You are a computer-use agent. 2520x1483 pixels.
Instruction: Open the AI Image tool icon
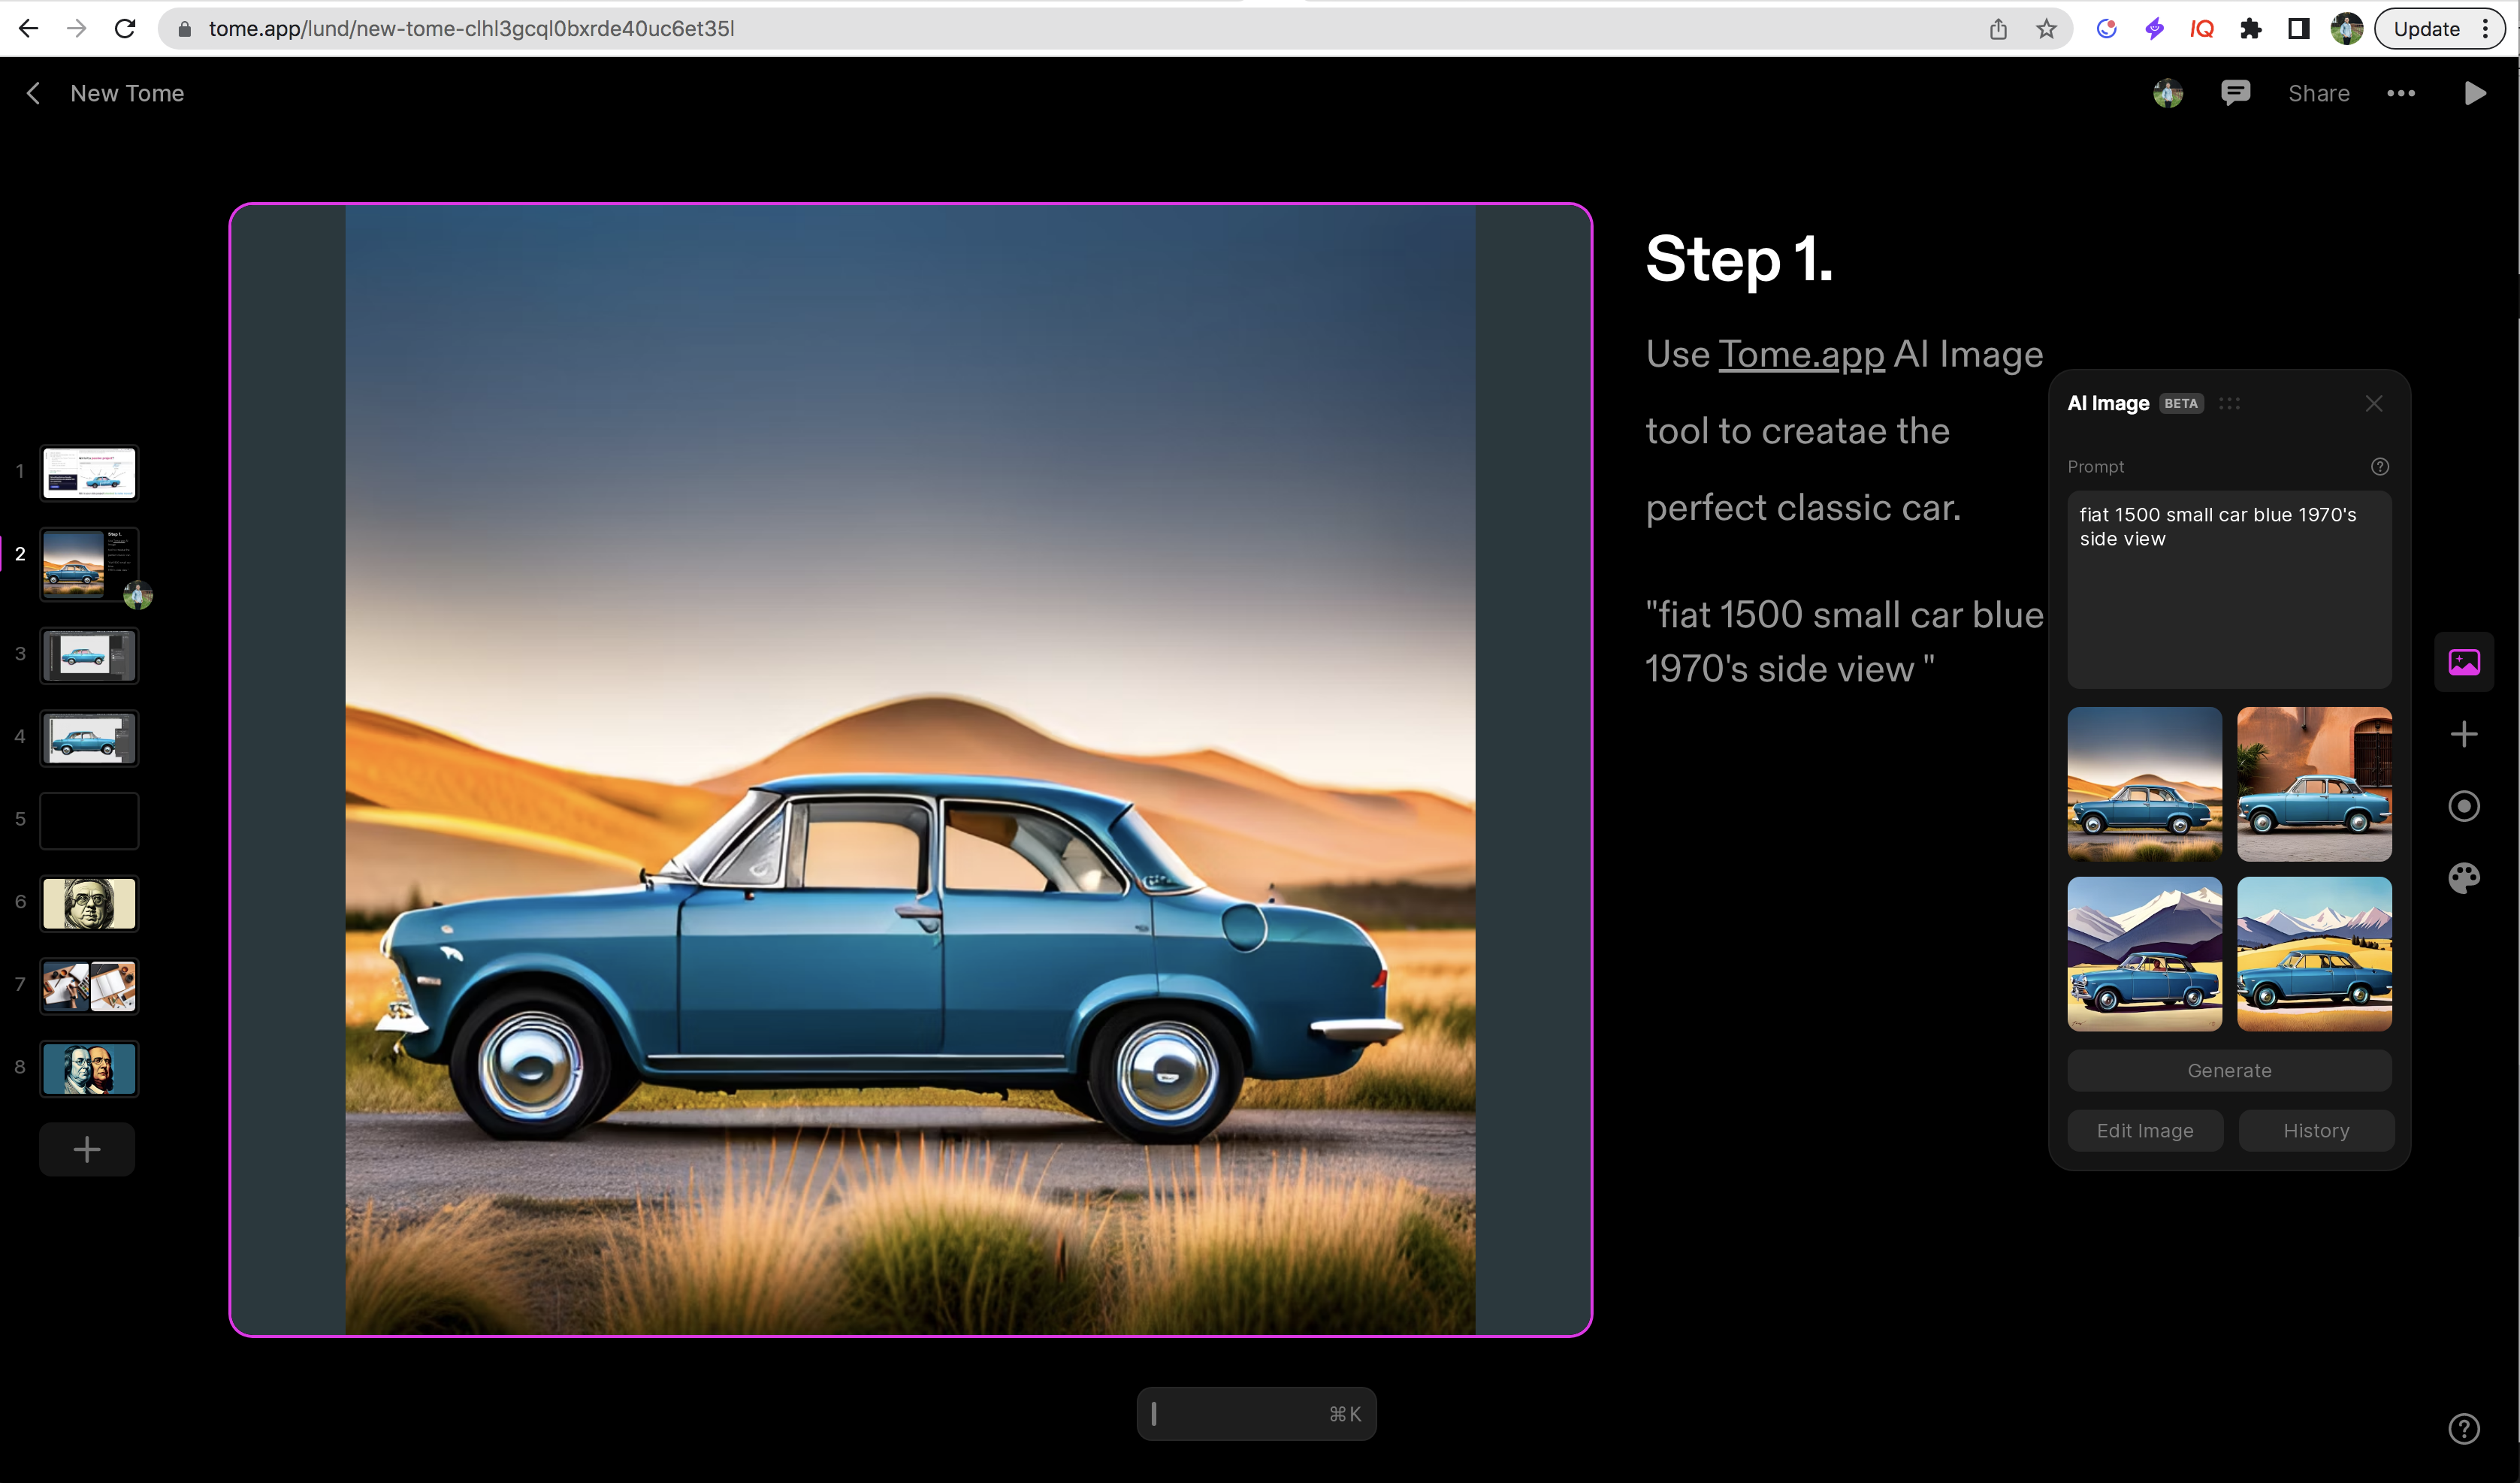tap(2463, 662)
